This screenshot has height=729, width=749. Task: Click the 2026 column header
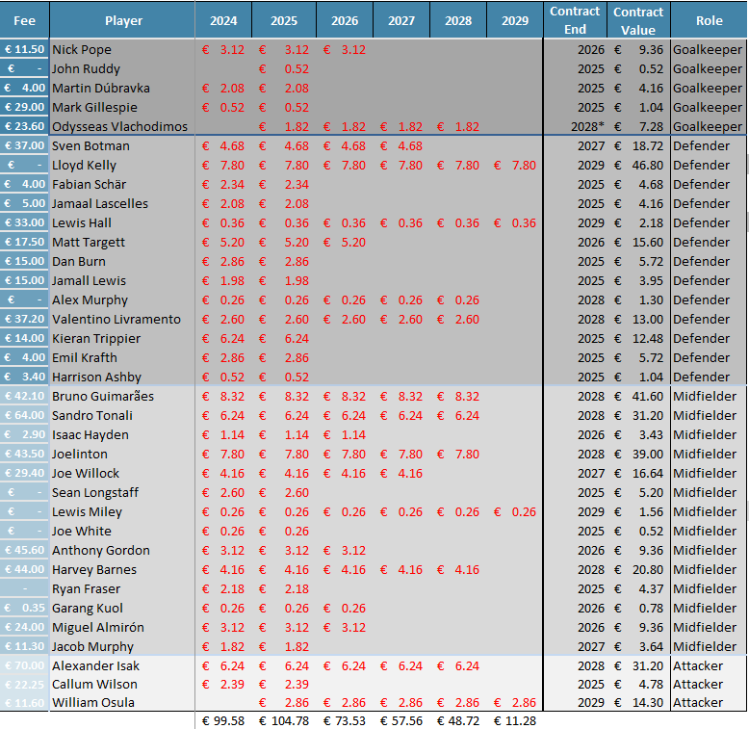coord(345,20)
